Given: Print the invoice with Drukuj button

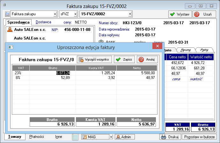Looking at the screenshot, I should (170, 137).
